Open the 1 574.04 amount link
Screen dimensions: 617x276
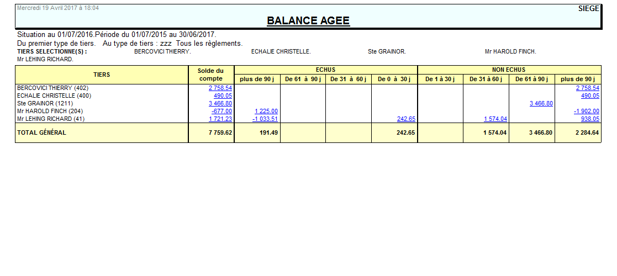[495, 119]
